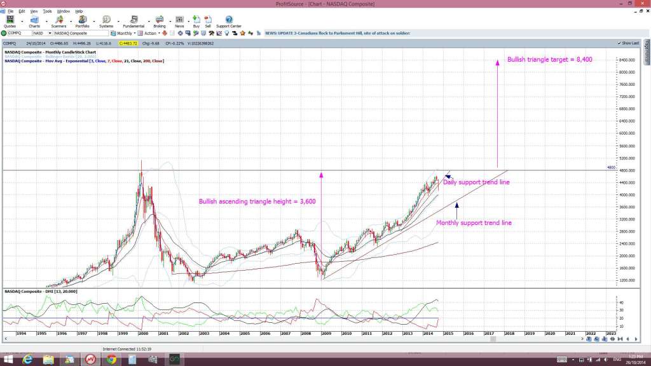Click the green symbol lookup icon beside COMPQ
Viewport: 651px width, 366px height.
click(x=4, y=33)
